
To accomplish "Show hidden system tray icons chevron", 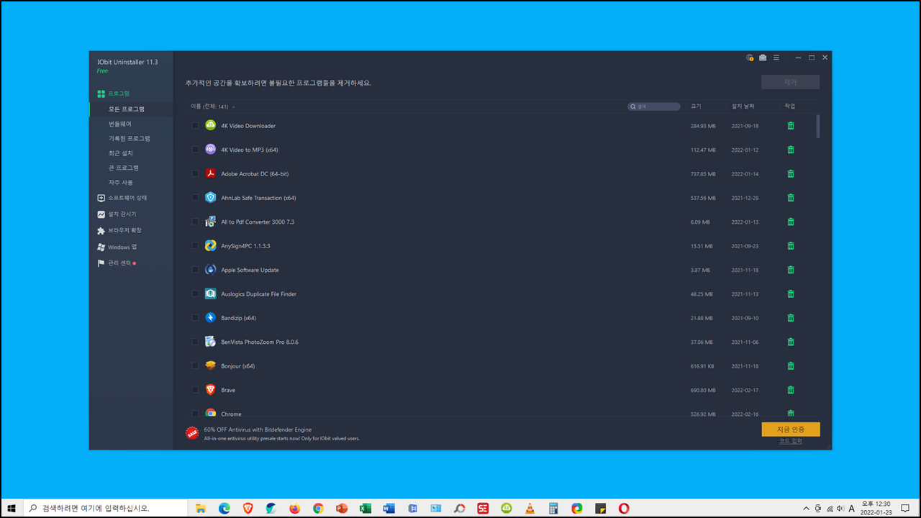I will tap(806, 508).
